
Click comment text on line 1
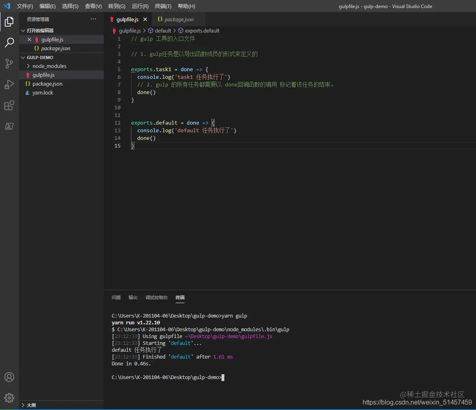tap(163, 39)
